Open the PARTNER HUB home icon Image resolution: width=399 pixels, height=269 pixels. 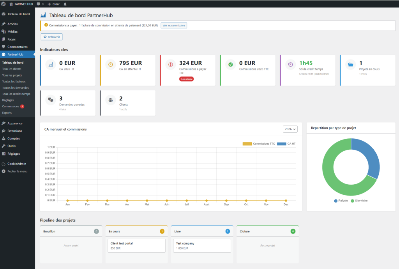11,4
